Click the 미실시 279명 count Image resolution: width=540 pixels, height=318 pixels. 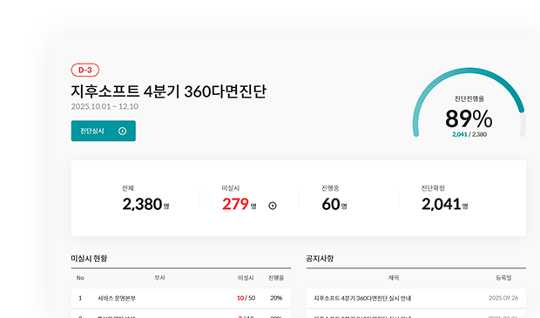tap(239, 204)
